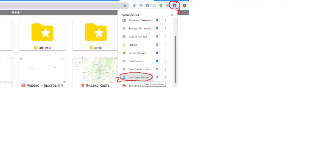Viewport: 318px width, 156px height.
Task: Open the Extensions puzzle icon in toolbar
Action: [174, 5]
